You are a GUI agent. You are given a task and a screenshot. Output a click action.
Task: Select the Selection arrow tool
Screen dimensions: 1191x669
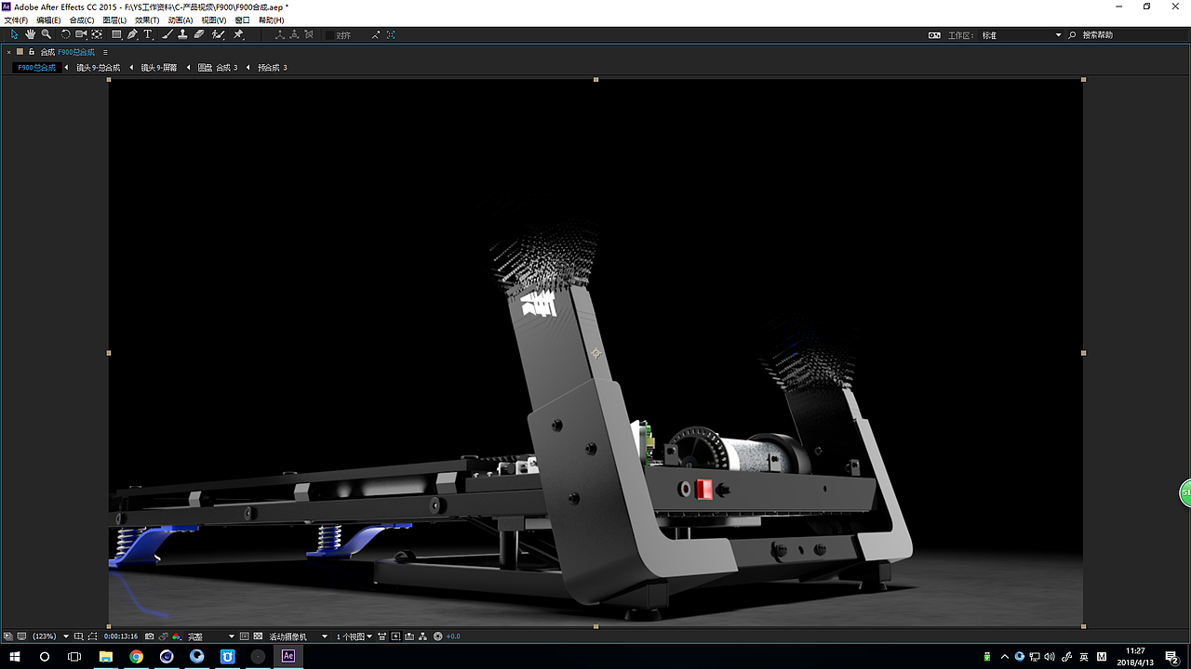[14, 34]
